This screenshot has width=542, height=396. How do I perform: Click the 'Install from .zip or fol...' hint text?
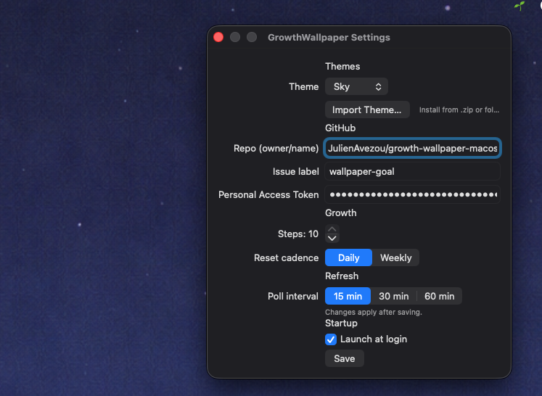coord(459,110)
